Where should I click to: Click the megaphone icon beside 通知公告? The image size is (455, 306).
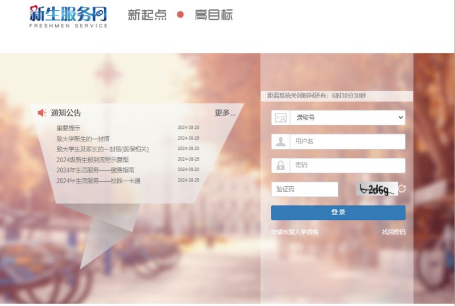[x=42, y=113]
